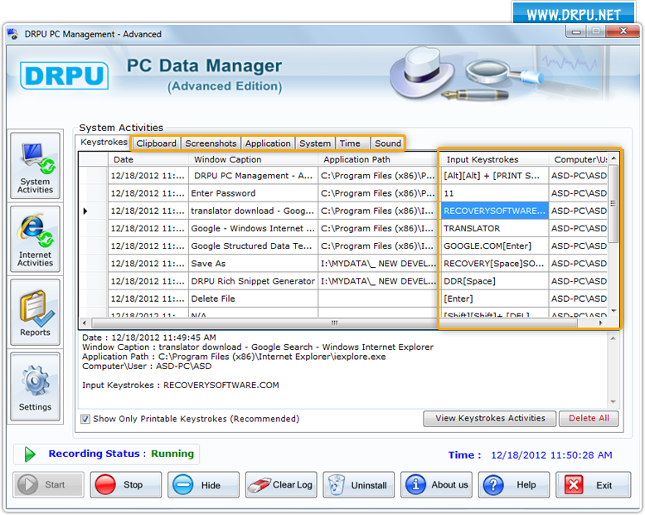Hide the application window
Image resolution: width=645 pixels, height=515 pixels.
pyautogui.click(x=203, y=484)
